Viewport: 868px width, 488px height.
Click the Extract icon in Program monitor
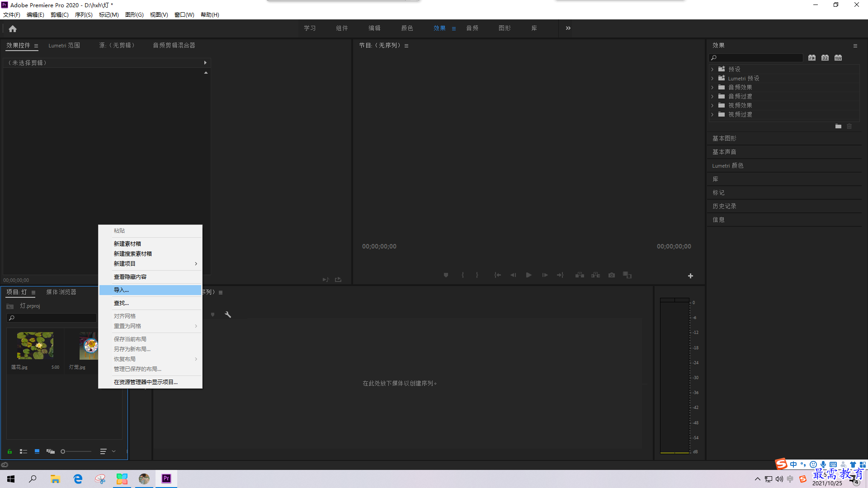click(595, 275)
